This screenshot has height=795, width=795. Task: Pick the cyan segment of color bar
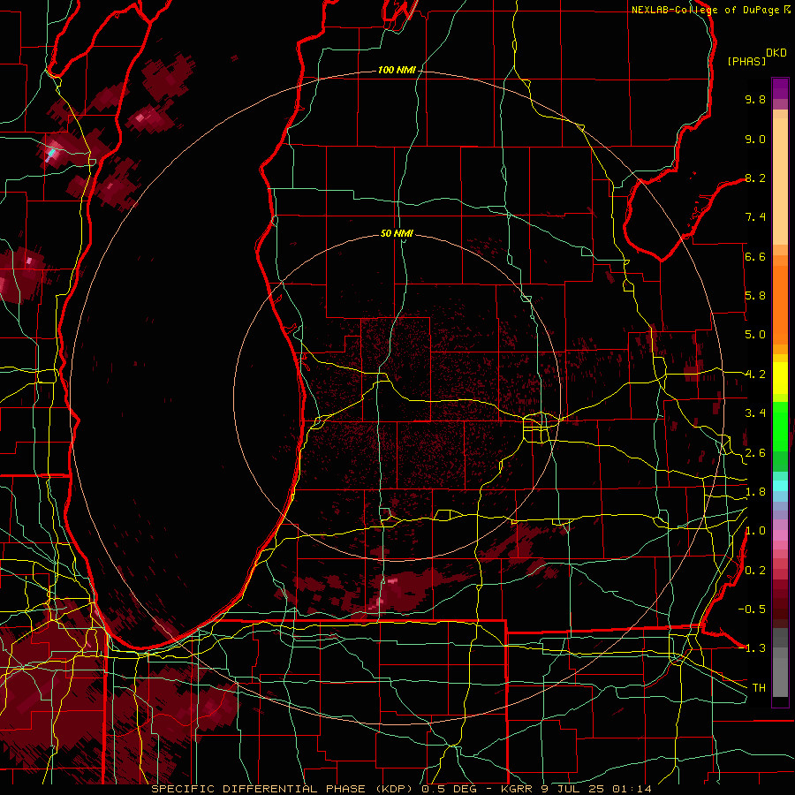click(x=780, y=486)
